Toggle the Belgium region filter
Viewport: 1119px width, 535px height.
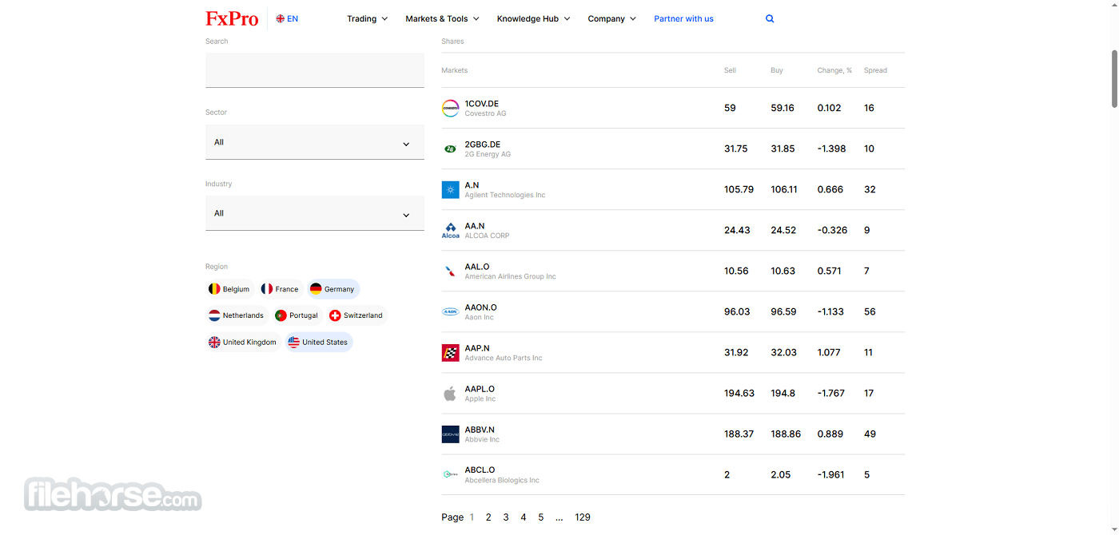tap(229, 289)
